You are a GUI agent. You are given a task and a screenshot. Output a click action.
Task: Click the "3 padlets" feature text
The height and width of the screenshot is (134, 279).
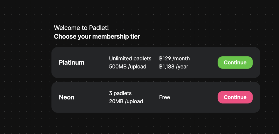click(x=120, y=93)
